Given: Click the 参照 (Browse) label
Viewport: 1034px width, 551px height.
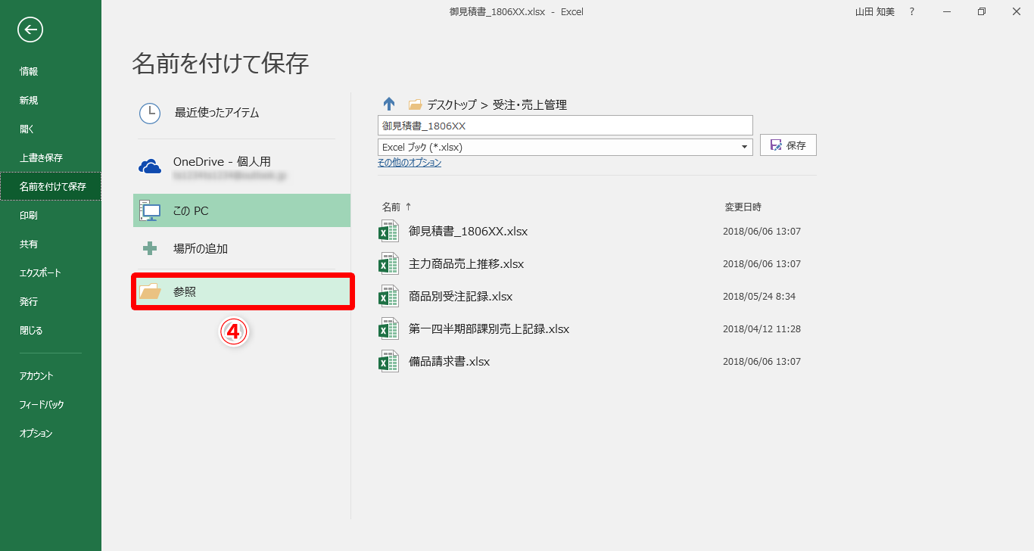Looking at the screenshot, I should [x=185, y=291].
